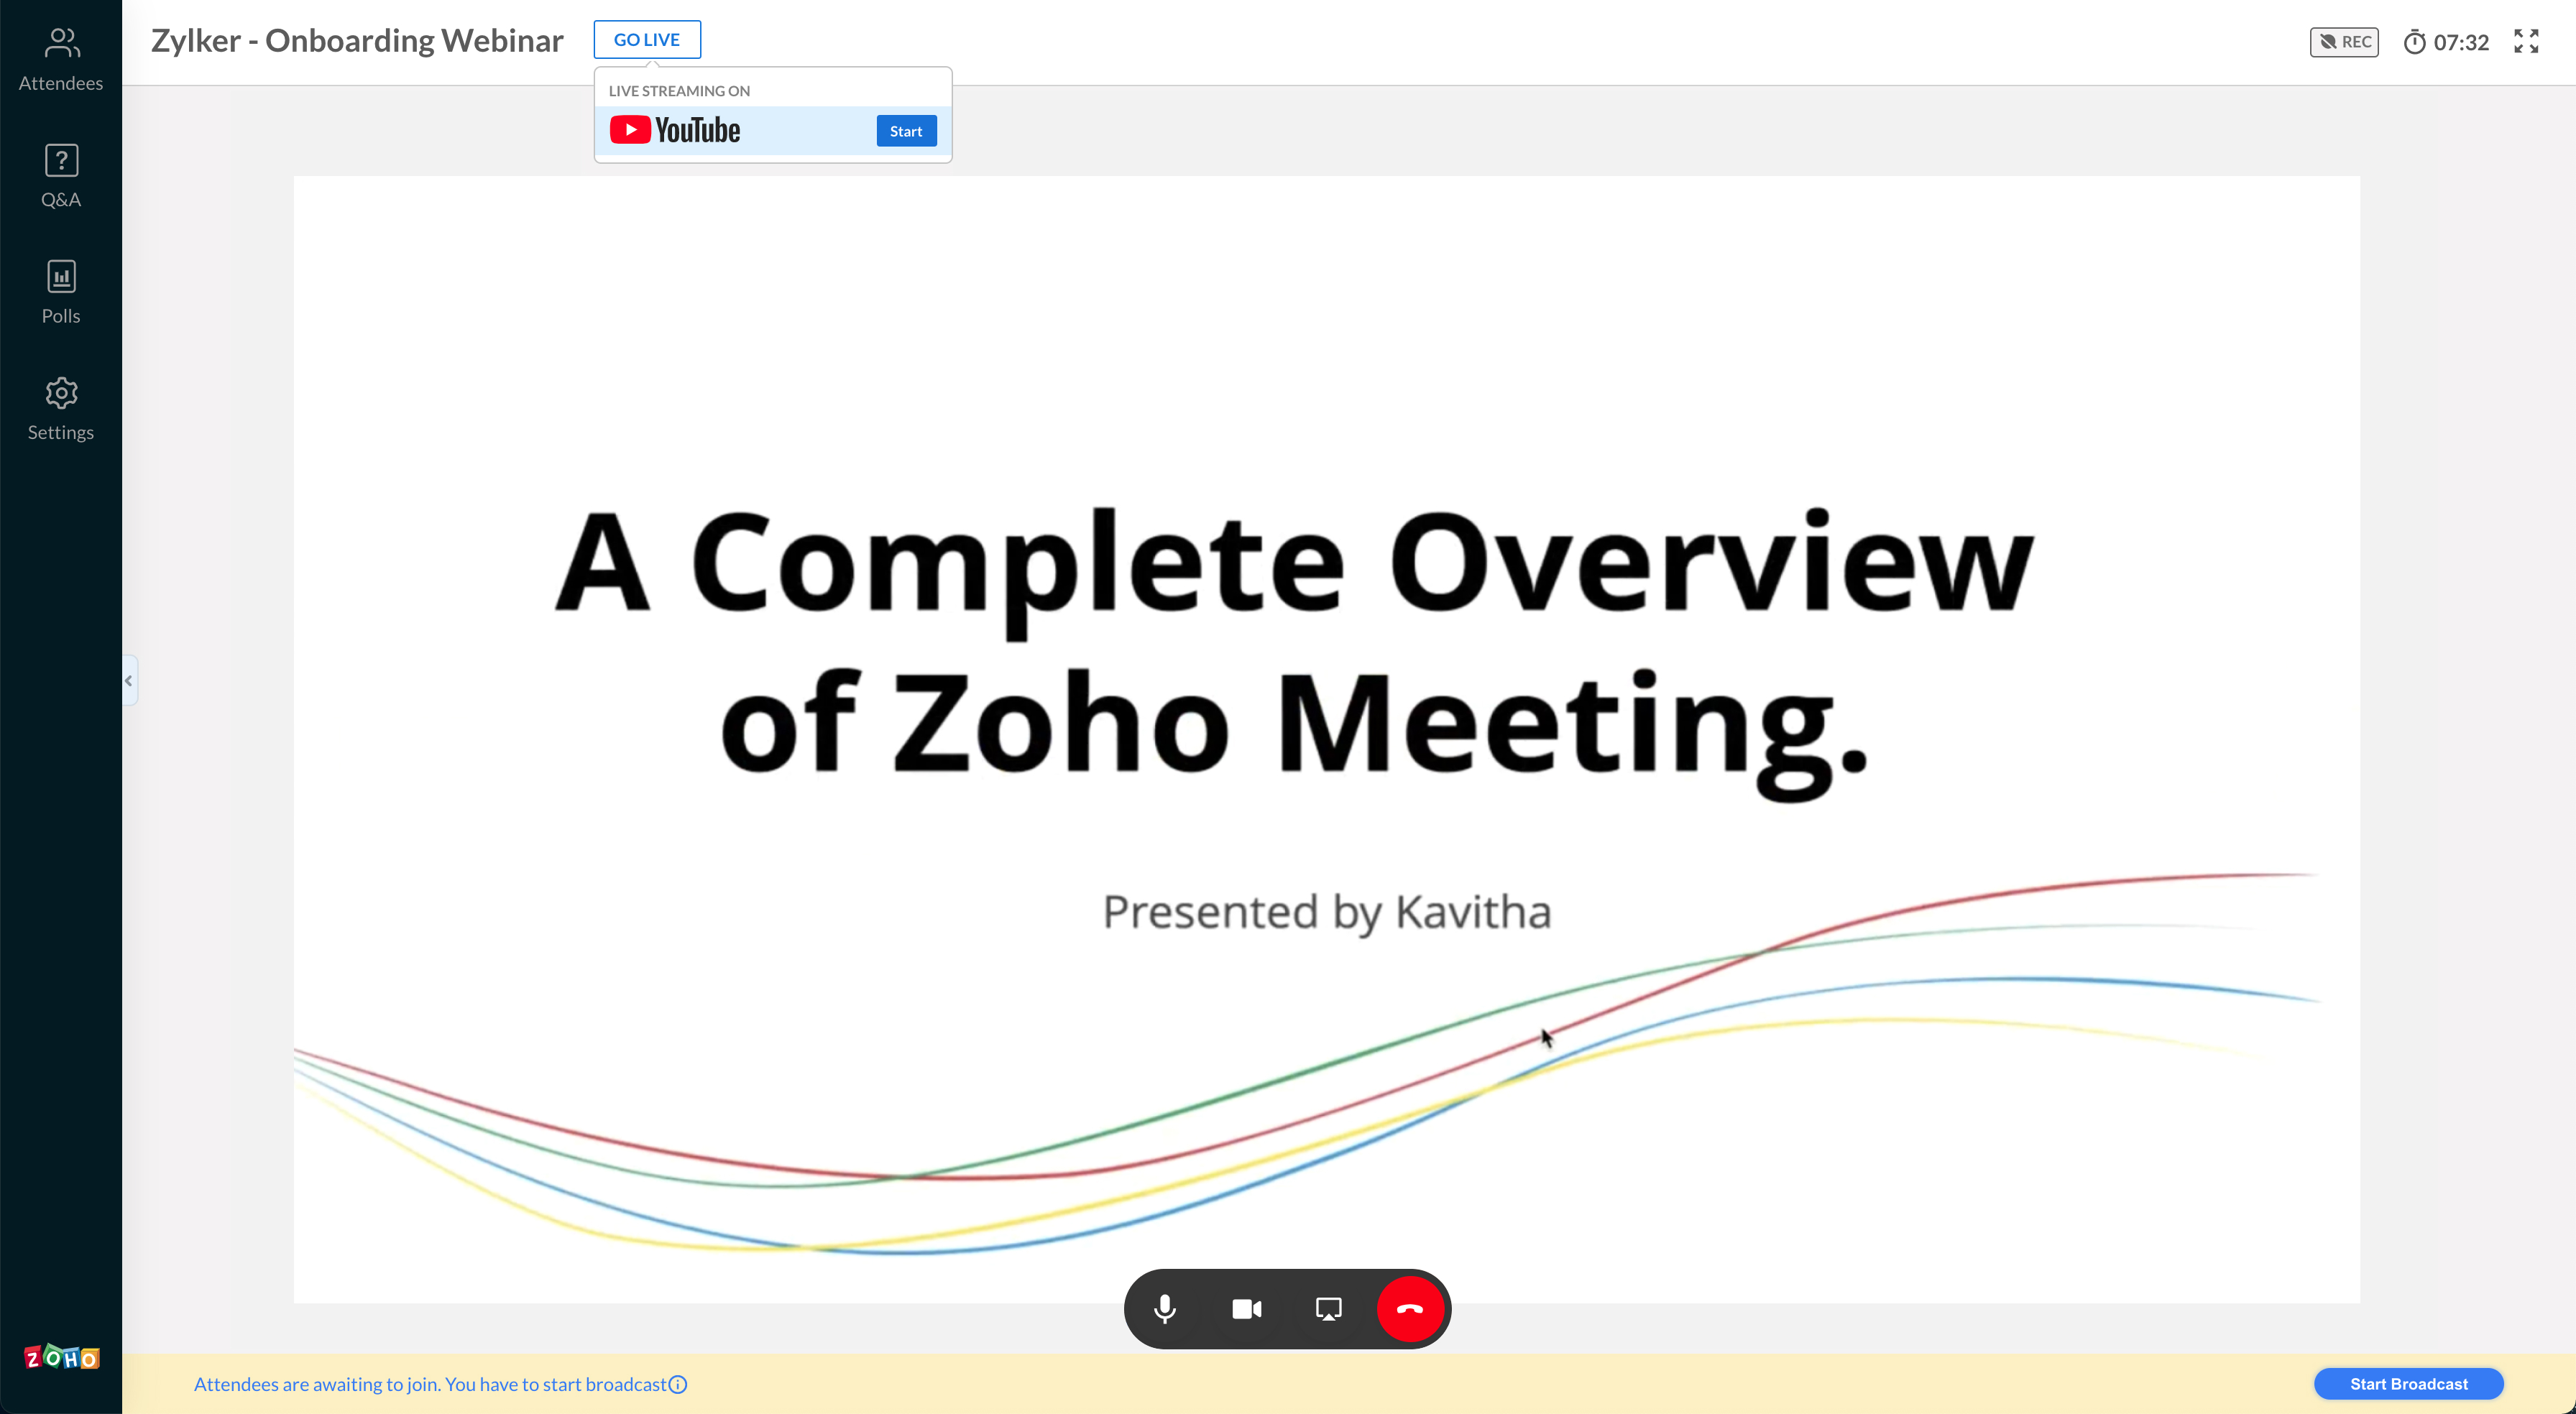2576x1414 pixels.
Task: Click the GO LIVE button
Action: click(x=647, y=40)
